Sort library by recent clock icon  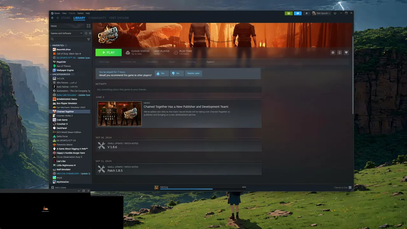pyautogui.click(x=86, y=33)
